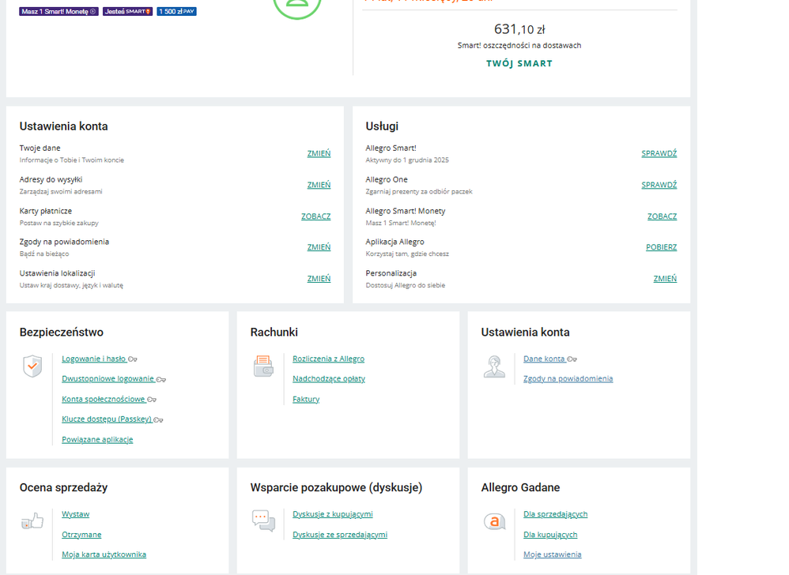Click the key icon next to Dwustopniowe logowanie
The image size is (789, 575).
161,379
